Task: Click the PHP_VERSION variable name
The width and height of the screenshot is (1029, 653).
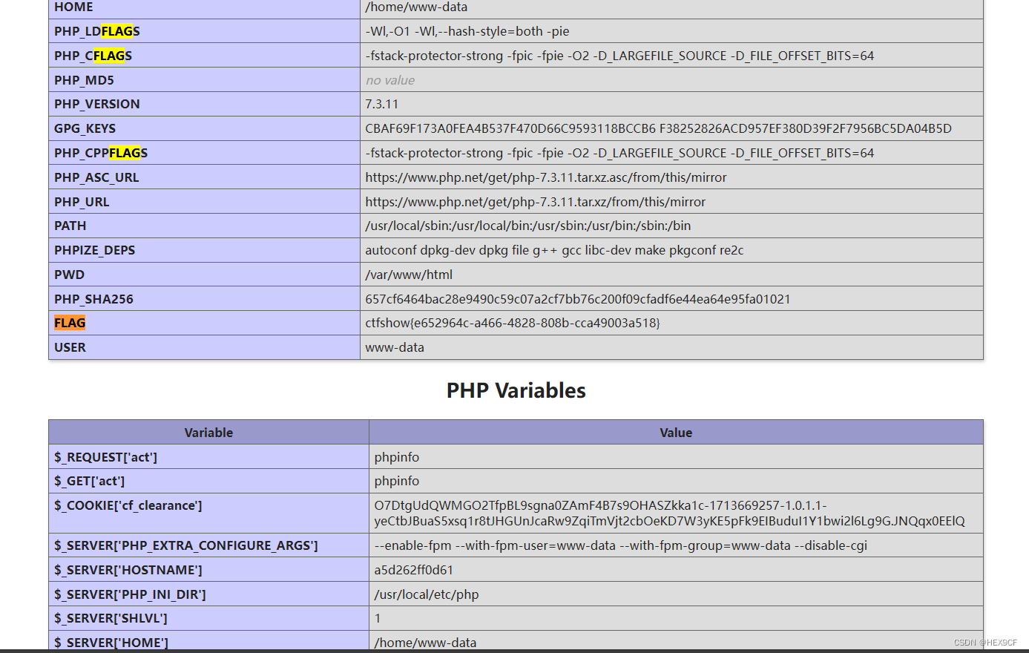Action: [x=97, y=104]
